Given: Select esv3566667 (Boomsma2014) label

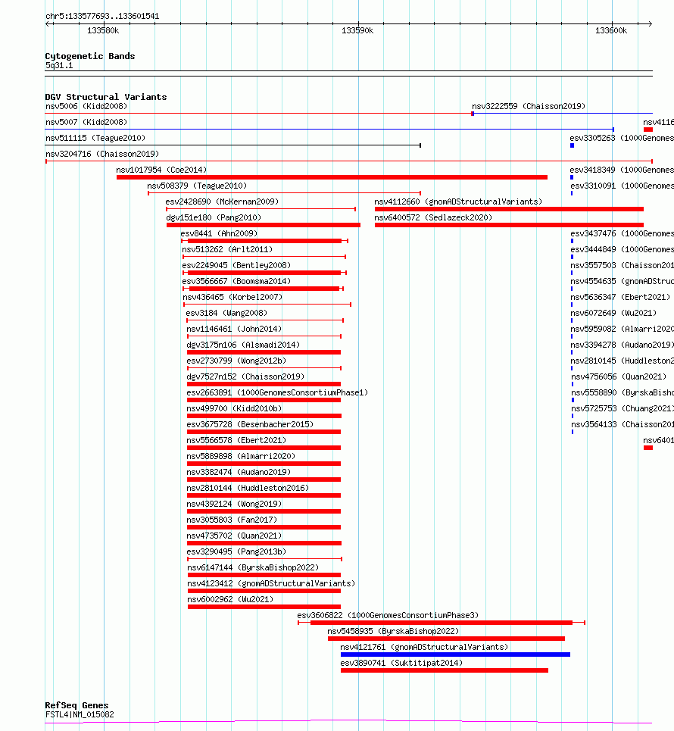Looking at the screenshot, I should pos(236,281).
